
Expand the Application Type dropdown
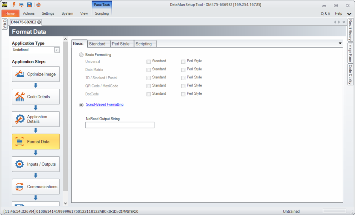tap(57, 50)
